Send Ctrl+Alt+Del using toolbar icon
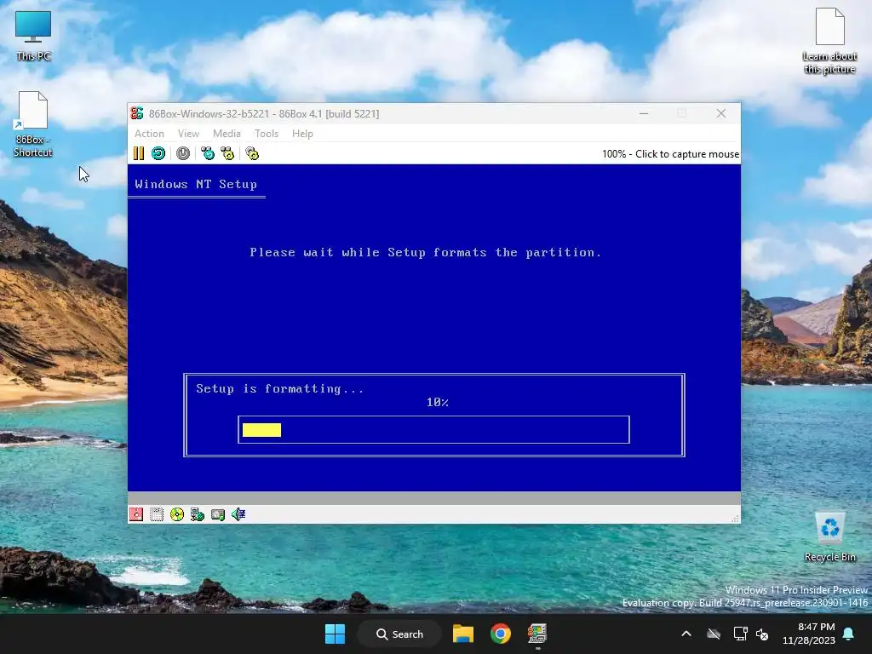Screen dimensions: 872x654 208,153
